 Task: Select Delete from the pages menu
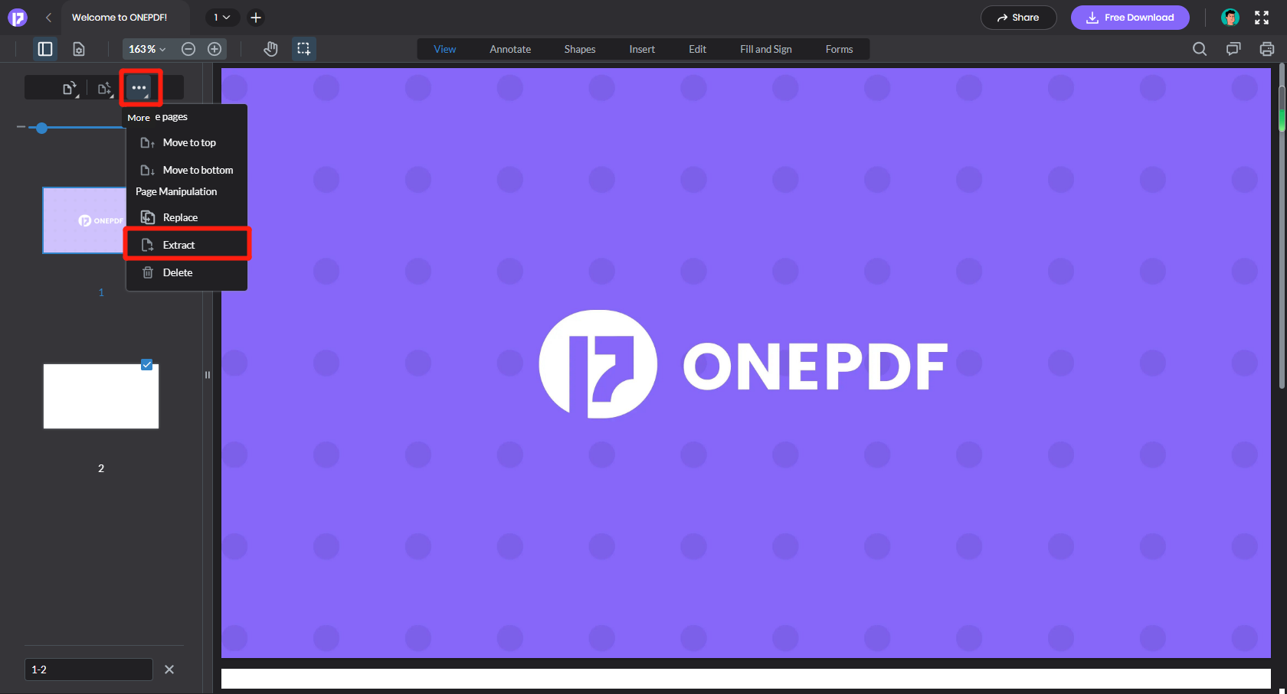coord(186,272)
